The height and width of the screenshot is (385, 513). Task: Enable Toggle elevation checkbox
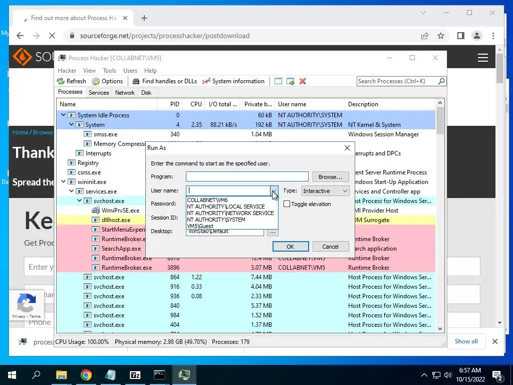[287, 204]
